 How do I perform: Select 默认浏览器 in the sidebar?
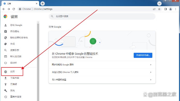tap(16, 56)
